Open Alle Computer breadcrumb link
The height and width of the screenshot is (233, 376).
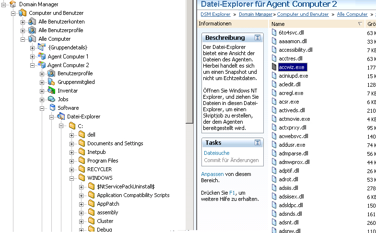coord(352,14)
